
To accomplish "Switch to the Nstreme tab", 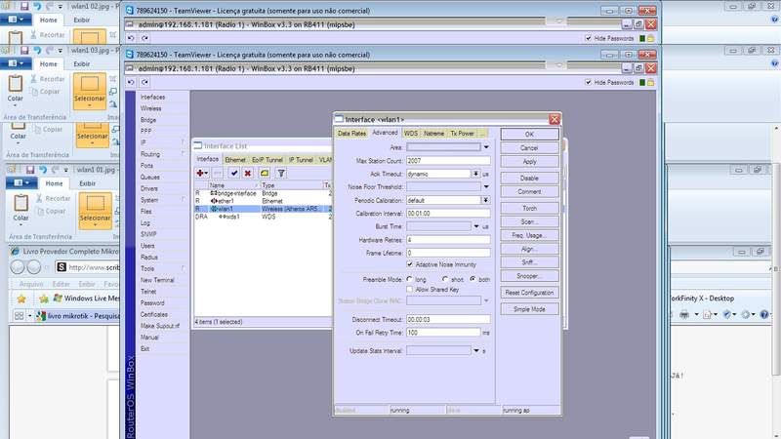I will pos(433,134).
